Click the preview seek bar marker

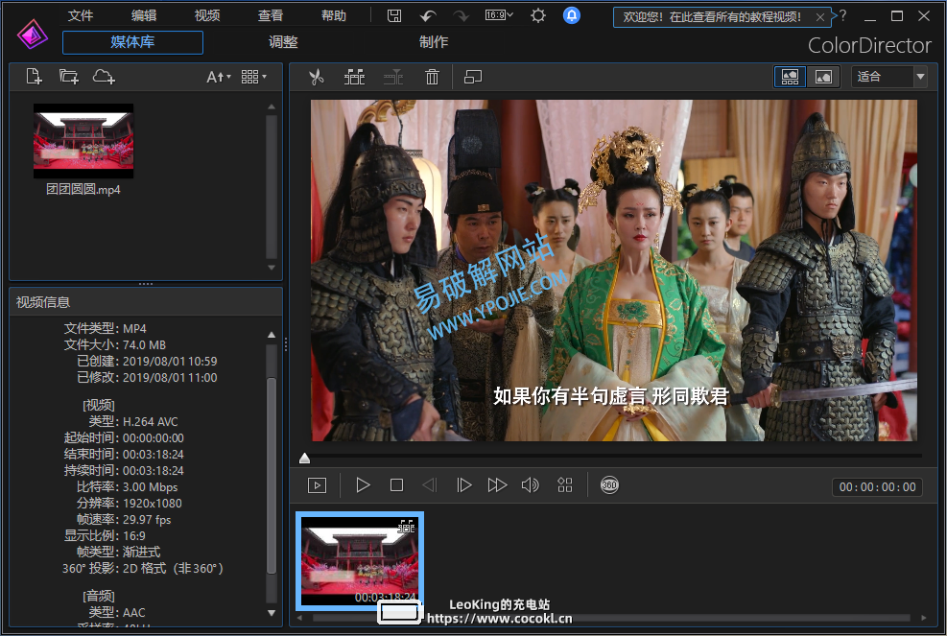(305, 459)
